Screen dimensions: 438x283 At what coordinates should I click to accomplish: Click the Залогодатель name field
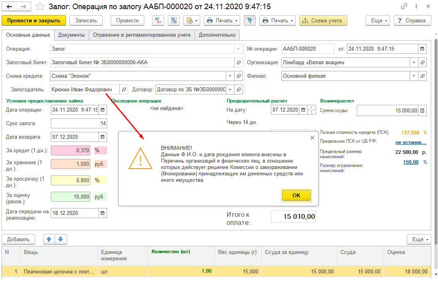click(85, 89)
